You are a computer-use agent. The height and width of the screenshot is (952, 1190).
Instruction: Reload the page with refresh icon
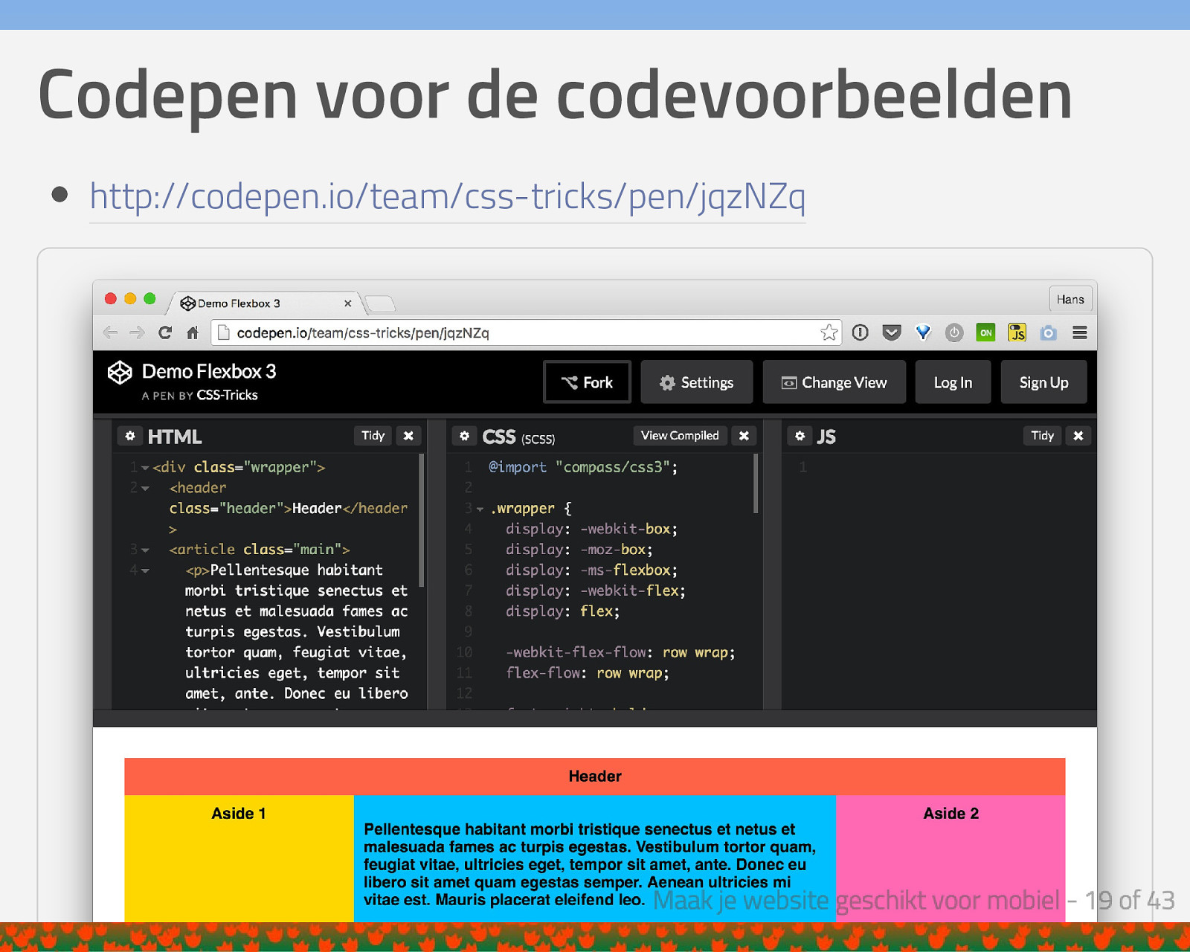tap(165, 332)
